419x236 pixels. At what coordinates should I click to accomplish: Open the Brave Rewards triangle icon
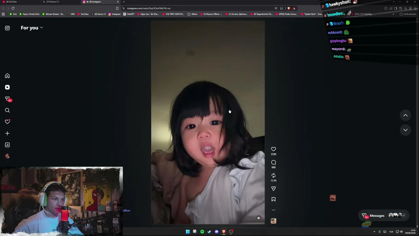tap(294, 8)
